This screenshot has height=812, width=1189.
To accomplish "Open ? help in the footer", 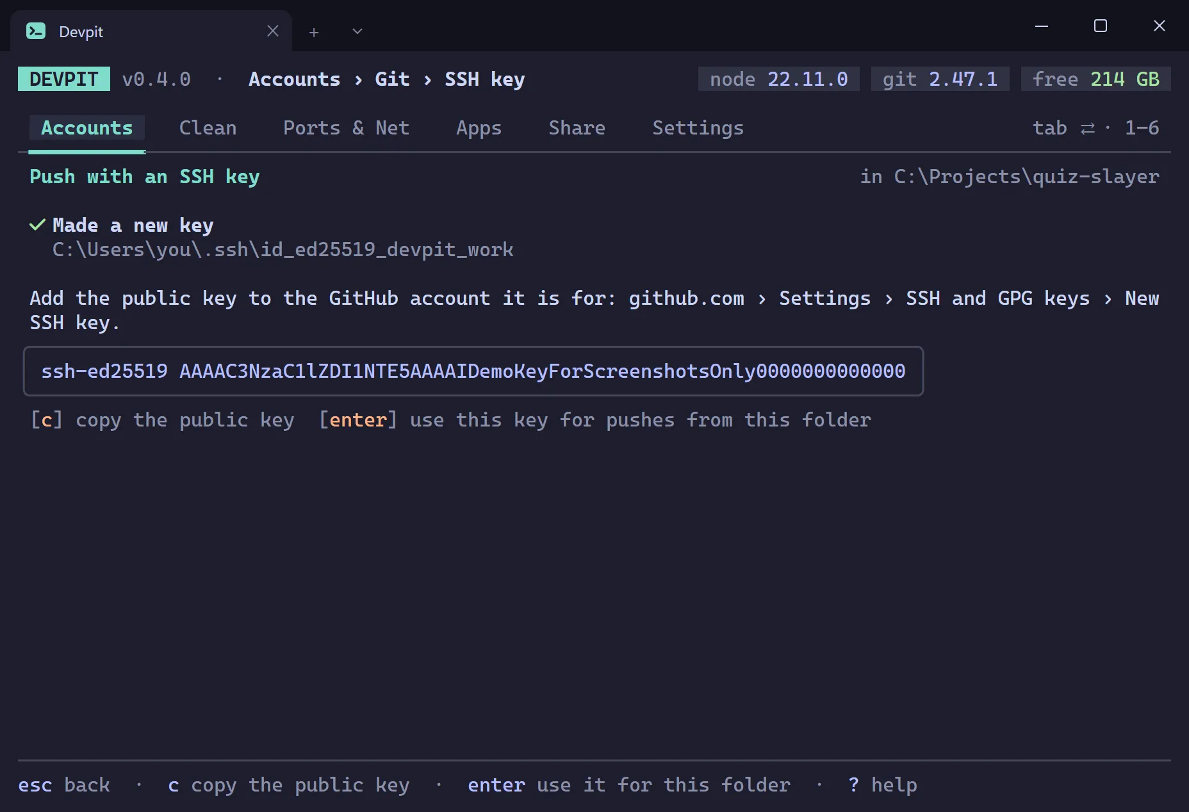I will point(883,785).
